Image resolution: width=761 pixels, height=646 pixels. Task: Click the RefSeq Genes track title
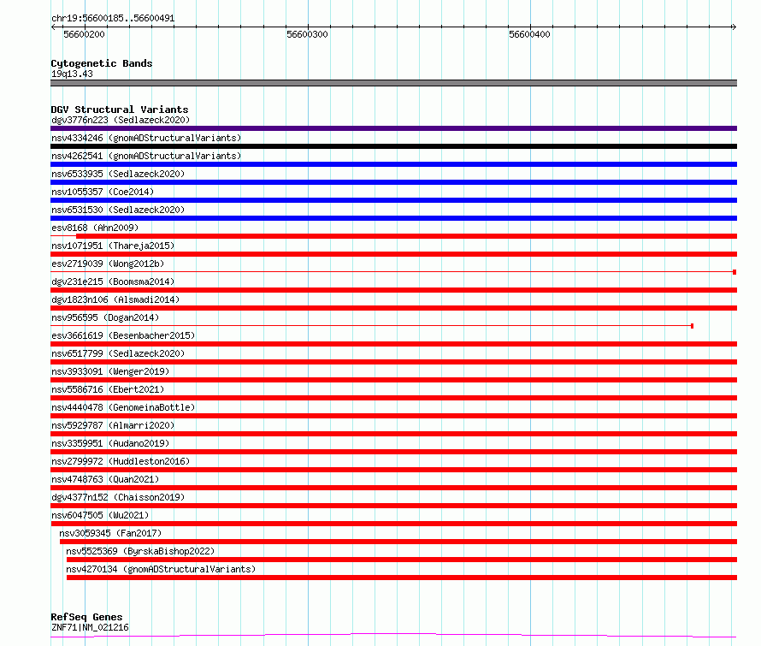(x=86, y=617)
